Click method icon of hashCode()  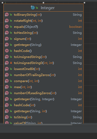point(7,51)
